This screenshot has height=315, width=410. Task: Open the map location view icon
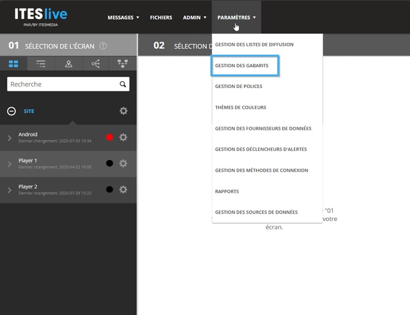pos(69,64)
